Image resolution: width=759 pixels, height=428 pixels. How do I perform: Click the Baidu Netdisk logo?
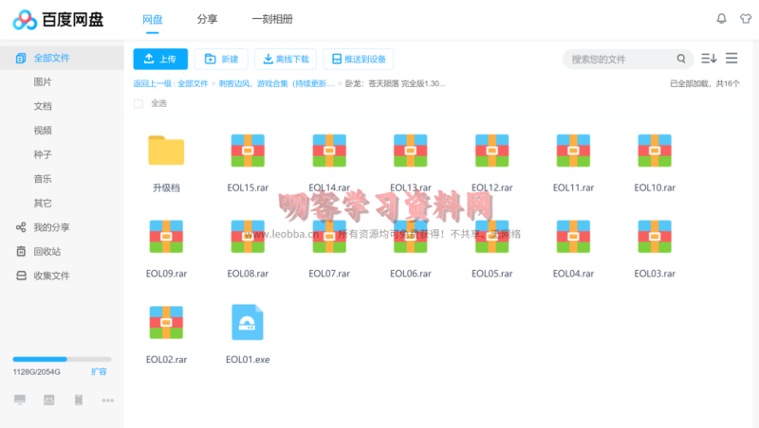coord(58,20)
